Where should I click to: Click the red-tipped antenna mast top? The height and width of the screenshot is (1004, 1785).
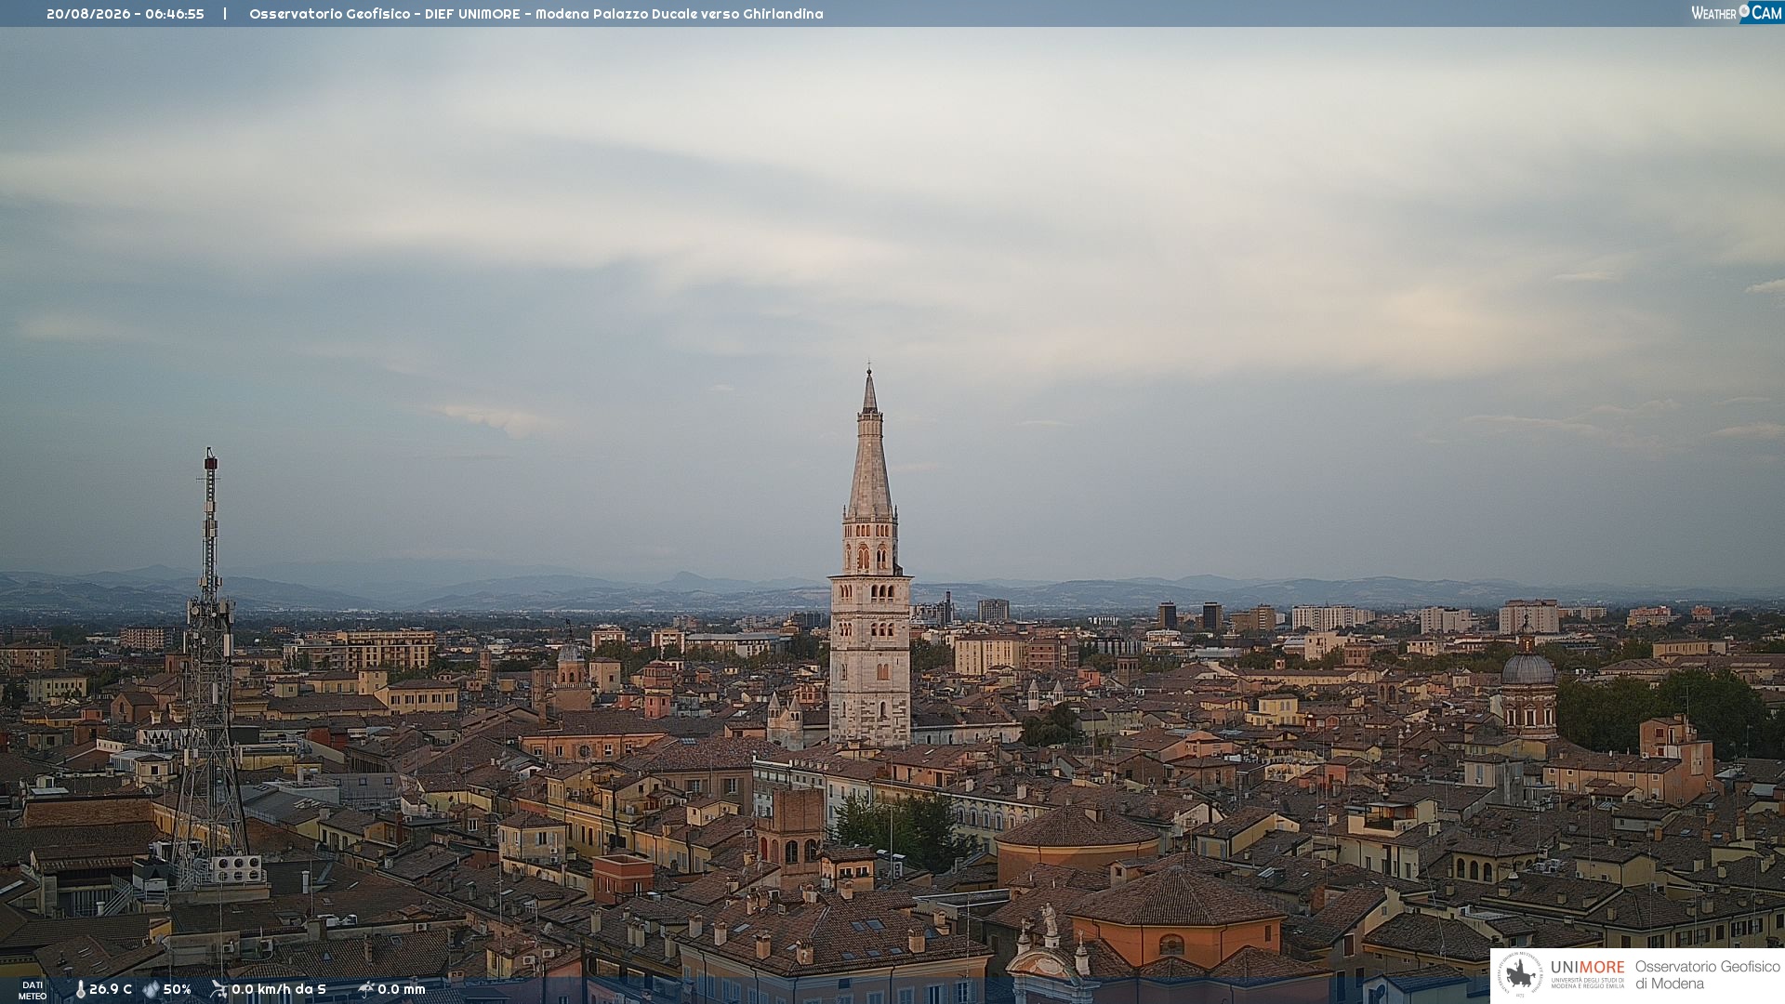(x=210, y=460)
